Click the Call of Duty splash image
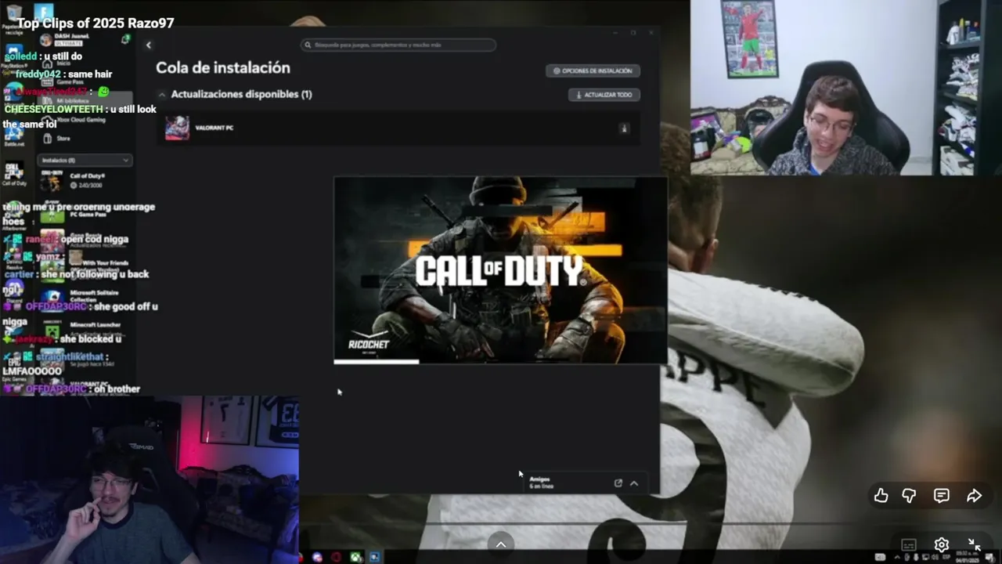This screenshot has width=1002, height=564. point(500,270)
